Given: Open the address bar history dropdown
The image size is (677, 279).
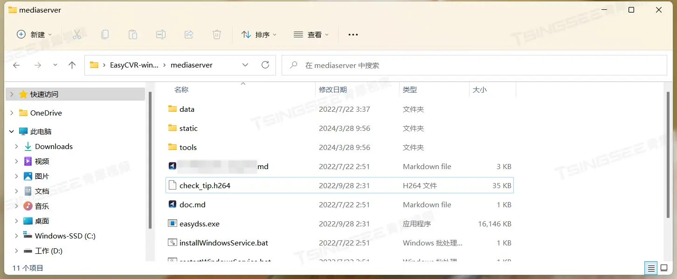Looking at the screenshot, I should tap(245, 65).
